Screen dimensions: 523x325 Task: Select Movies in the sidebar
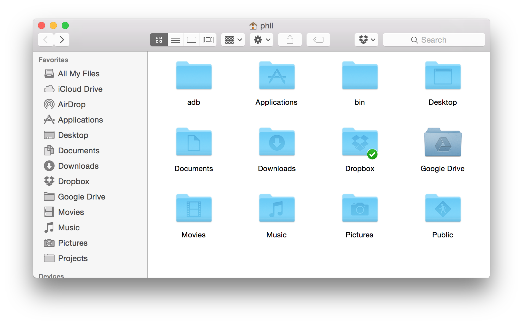(x=71, y=212)
